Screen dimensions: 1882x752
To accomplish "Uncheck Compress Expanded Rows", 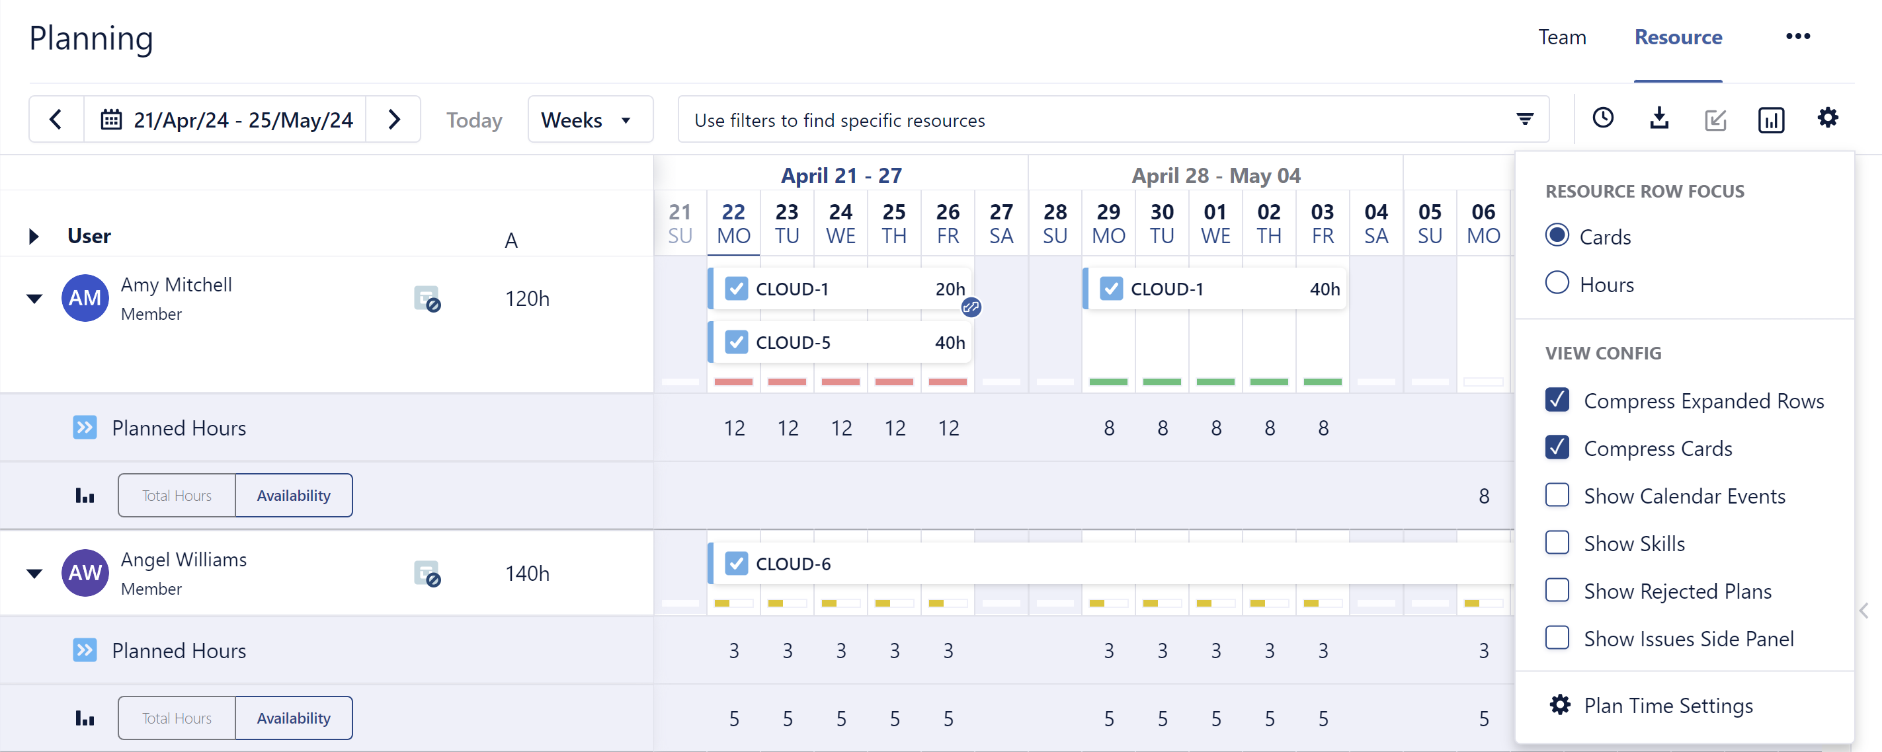I will pyautogui.click(x=1559, y=400).
